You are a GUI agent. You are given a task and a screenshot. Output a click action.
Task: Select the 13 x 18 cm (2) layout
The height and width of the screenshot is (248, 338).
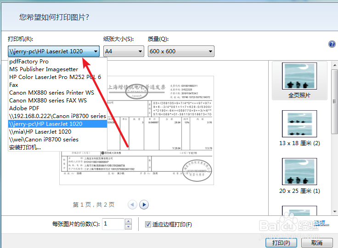[299, 128]
